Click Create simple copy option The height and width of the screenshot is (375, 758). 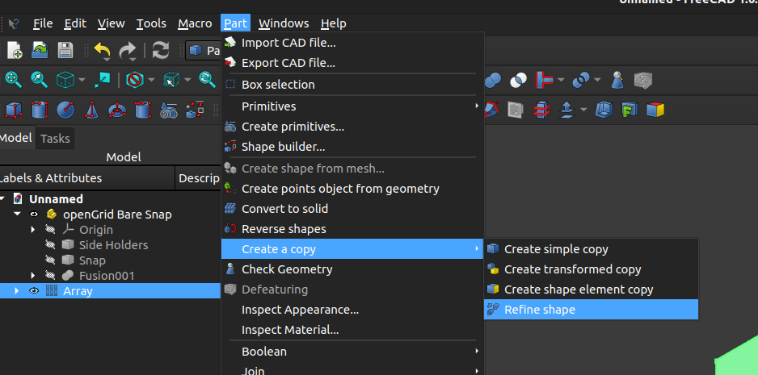556,249
